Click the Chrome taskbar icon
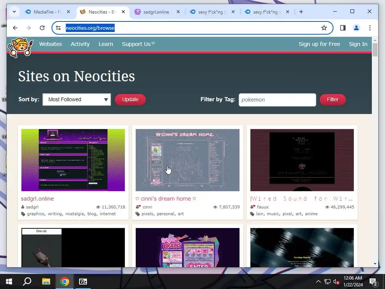Screen dimensions: 385x289 65,281
